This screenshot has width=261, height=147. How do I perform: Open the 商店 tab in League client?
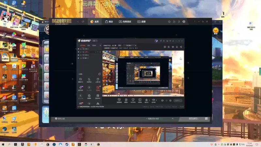[109, 22]
